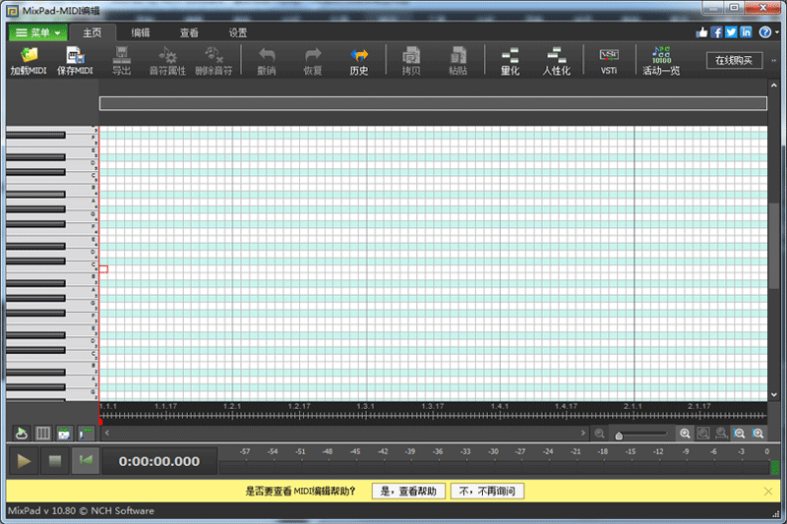Click the timeline marker 2.1.1

point(633,406)
